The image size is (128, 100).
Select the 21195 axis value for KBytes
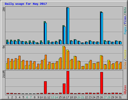4,74
